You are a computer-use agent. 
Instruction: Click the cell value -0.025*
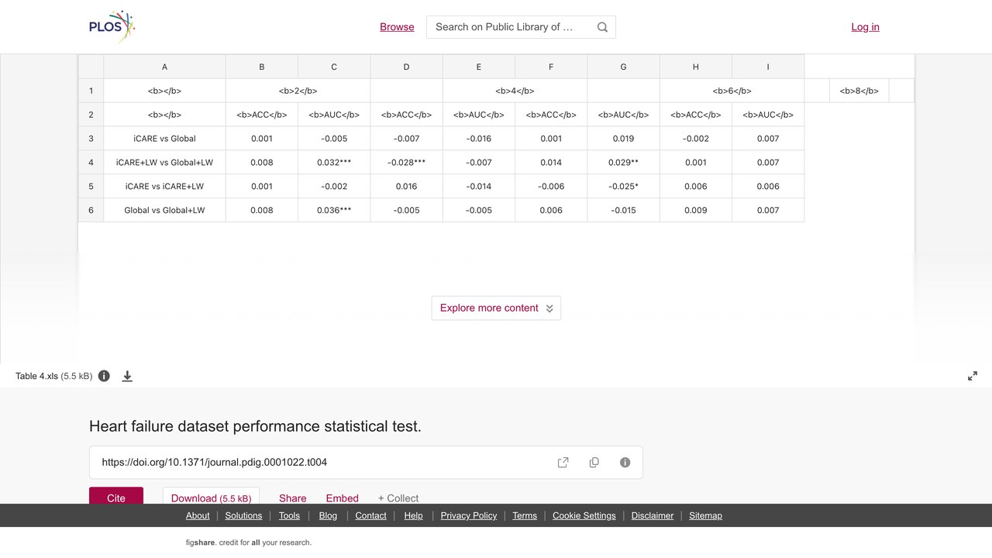point(623,186)
